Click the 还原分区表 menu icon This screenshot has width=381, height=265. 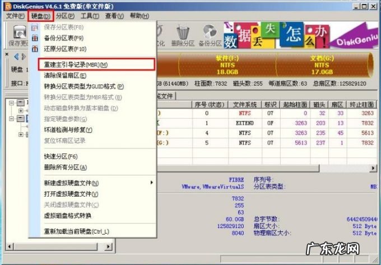click(x=35, y=49)
